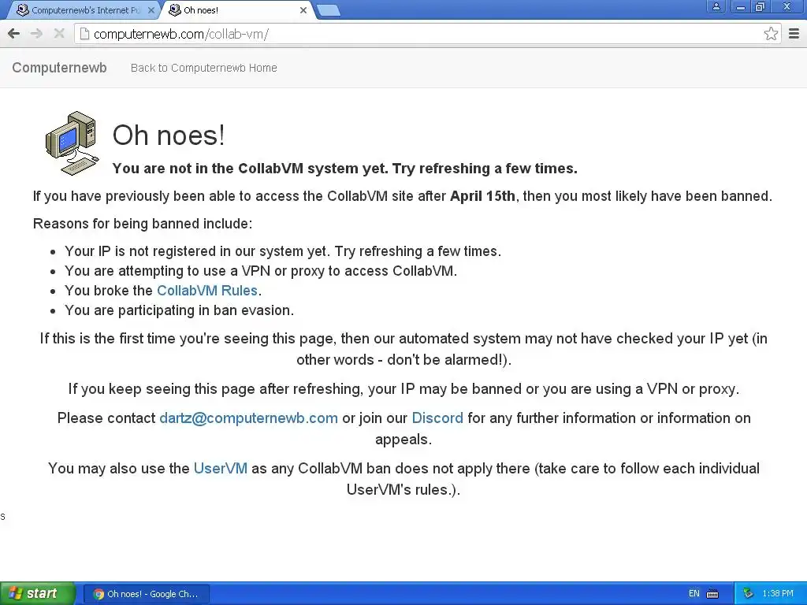
Task: Click the retro computer image
Action: click(x=72, y=143)
